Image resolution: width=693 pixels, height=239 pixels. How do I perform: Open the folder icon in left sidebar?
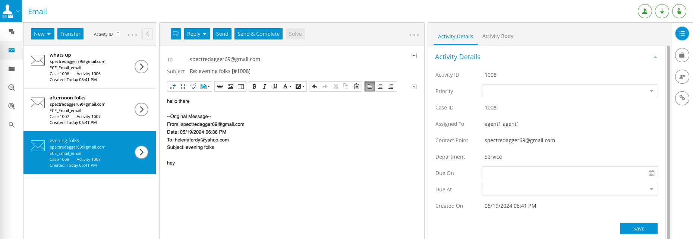tap(12, 69)
